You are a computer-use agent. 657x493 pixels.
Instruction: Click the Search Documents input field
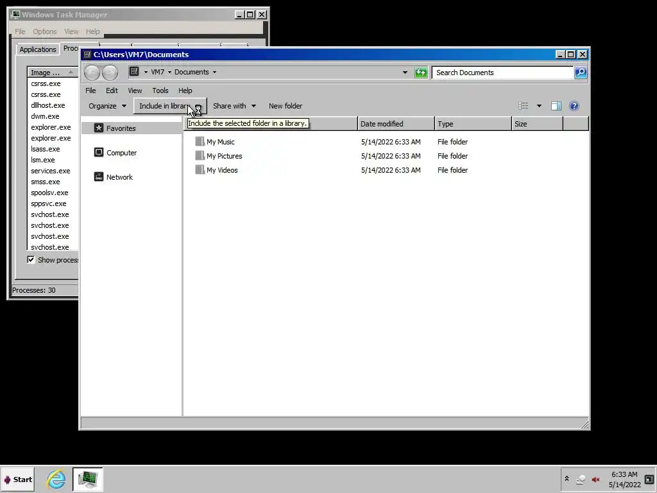pos(503,73)
